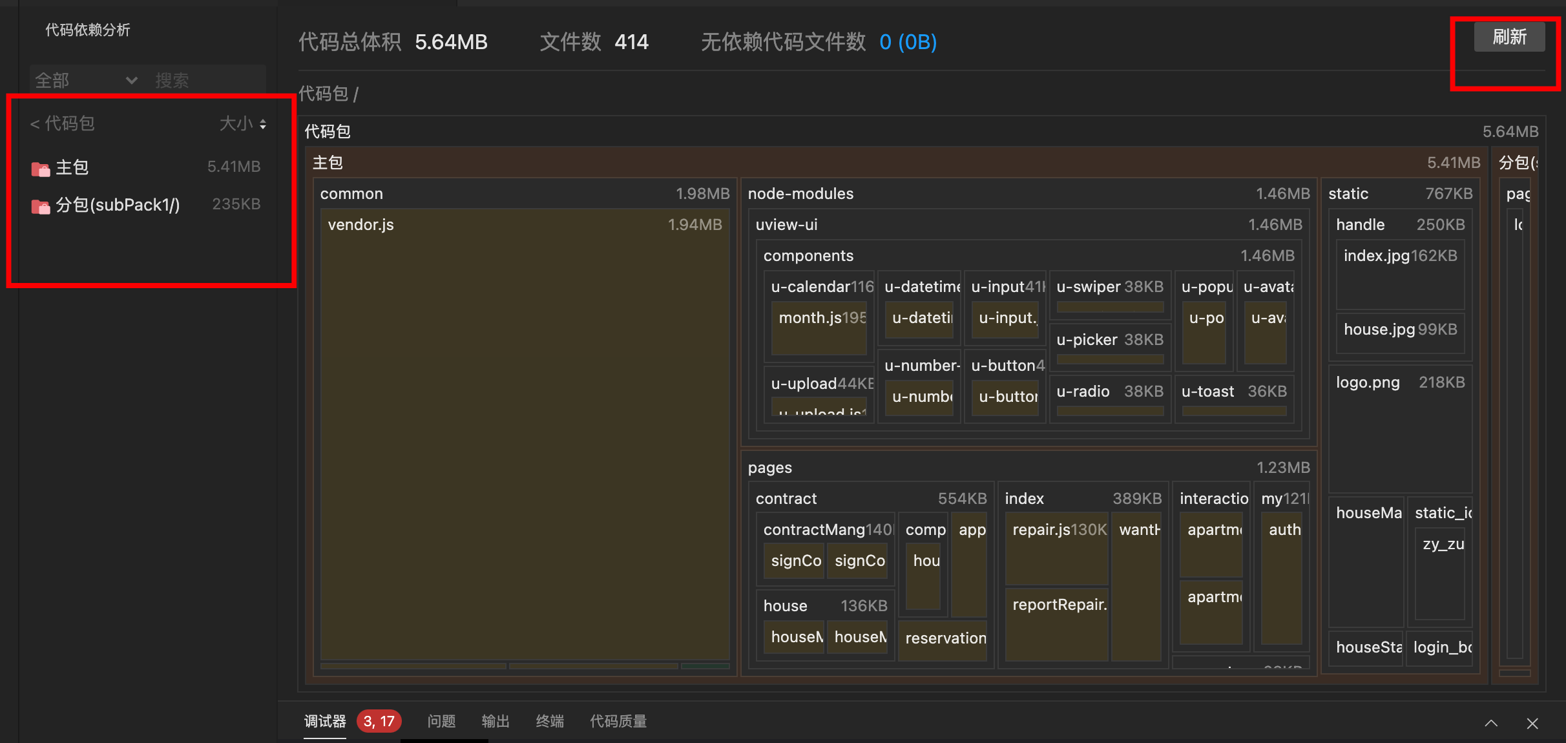
Task: Select the index.jpg 162KB block
Action: coord(1401,275)
